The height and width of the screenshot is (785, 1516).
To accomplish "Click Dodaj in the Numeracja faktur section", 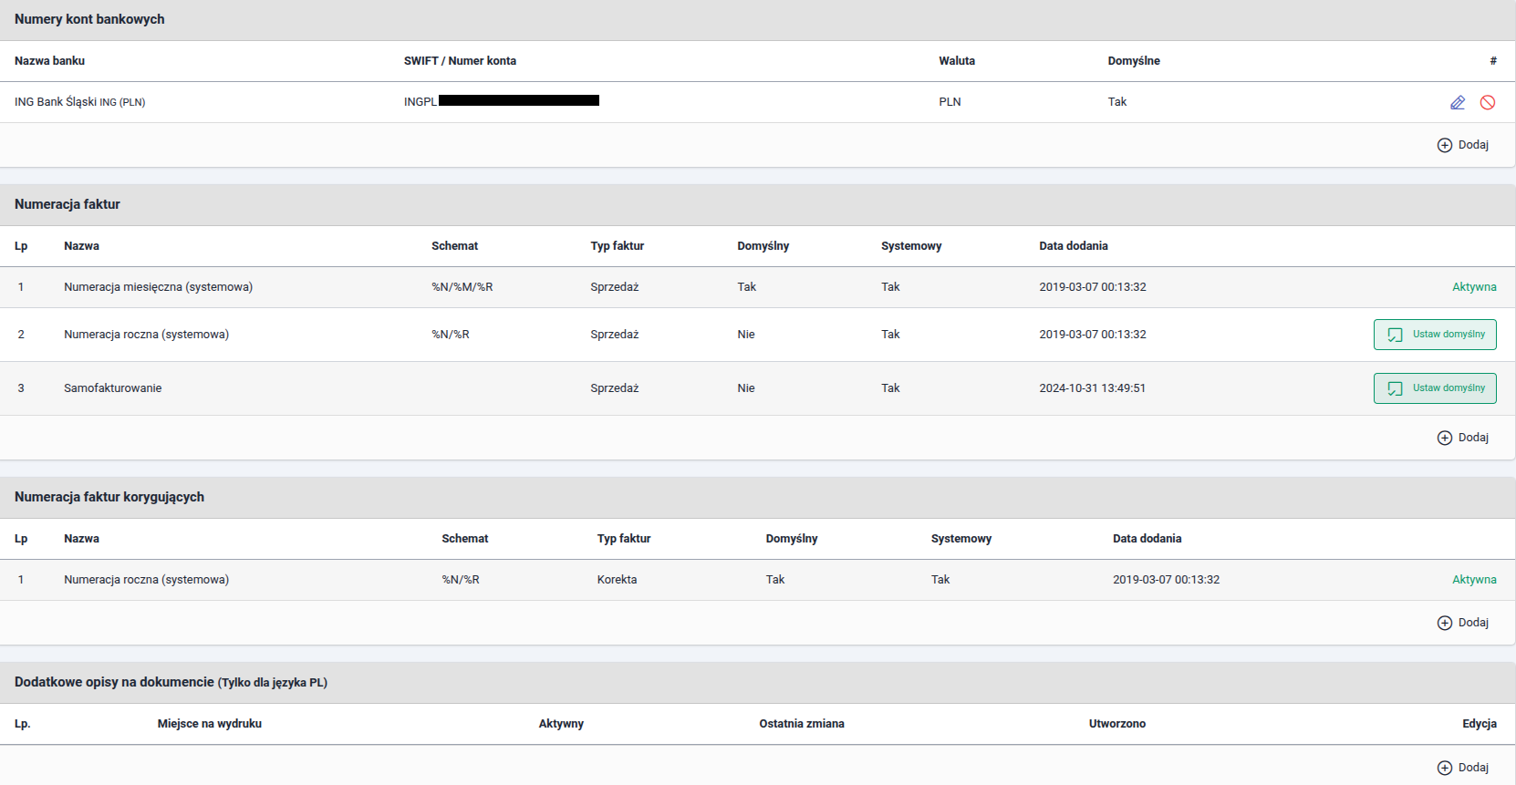I will pyautogui.click(x=1463, y=438).
